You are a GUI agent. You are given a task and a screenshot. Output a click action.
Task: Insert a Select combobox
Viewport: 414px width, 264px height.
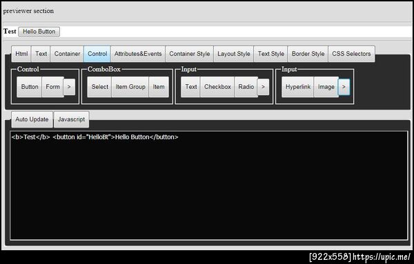(99, 87)
